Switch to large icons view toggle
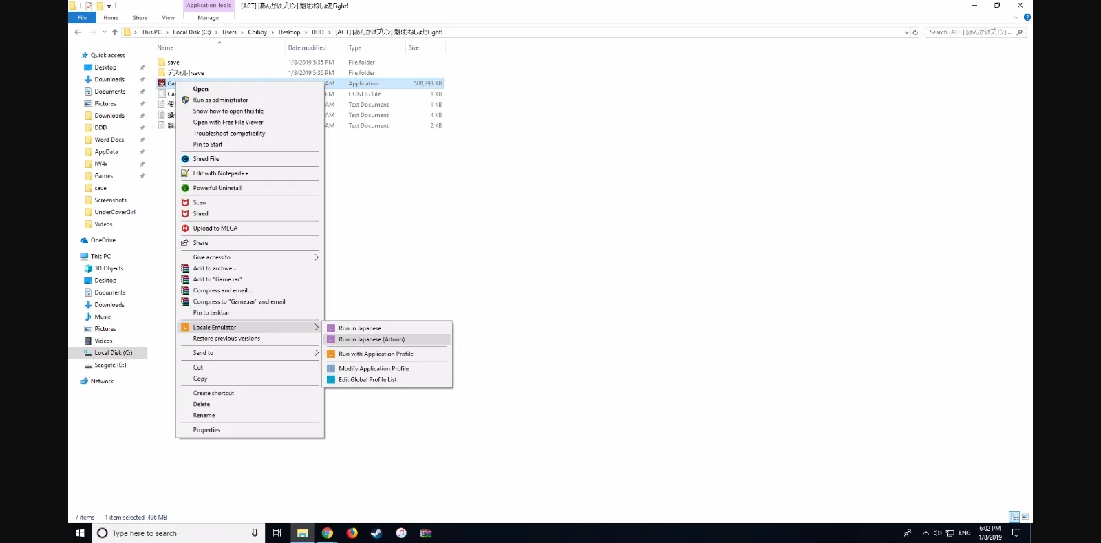The width and height of the screenshot is (1101, 543). tap(1025, 517)
